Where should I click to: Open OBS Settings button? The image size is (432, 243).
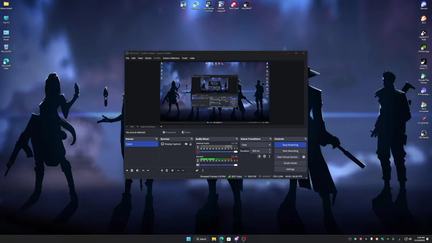click(x=290, y=169)
